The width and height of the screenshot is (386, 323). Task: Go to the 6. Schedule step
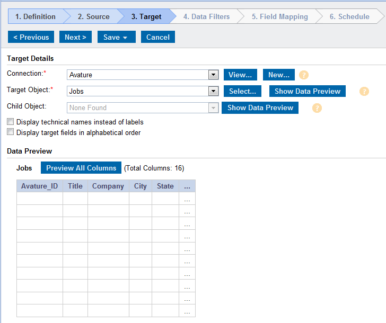pos(349,16)
